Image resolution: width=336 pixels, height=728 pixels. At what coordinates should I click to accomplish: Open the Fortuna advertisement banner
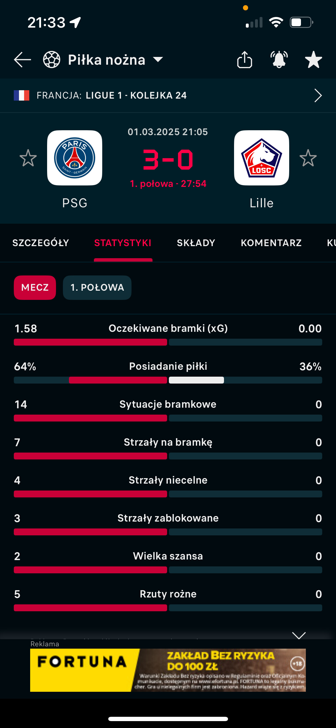[x=168, y=670]
